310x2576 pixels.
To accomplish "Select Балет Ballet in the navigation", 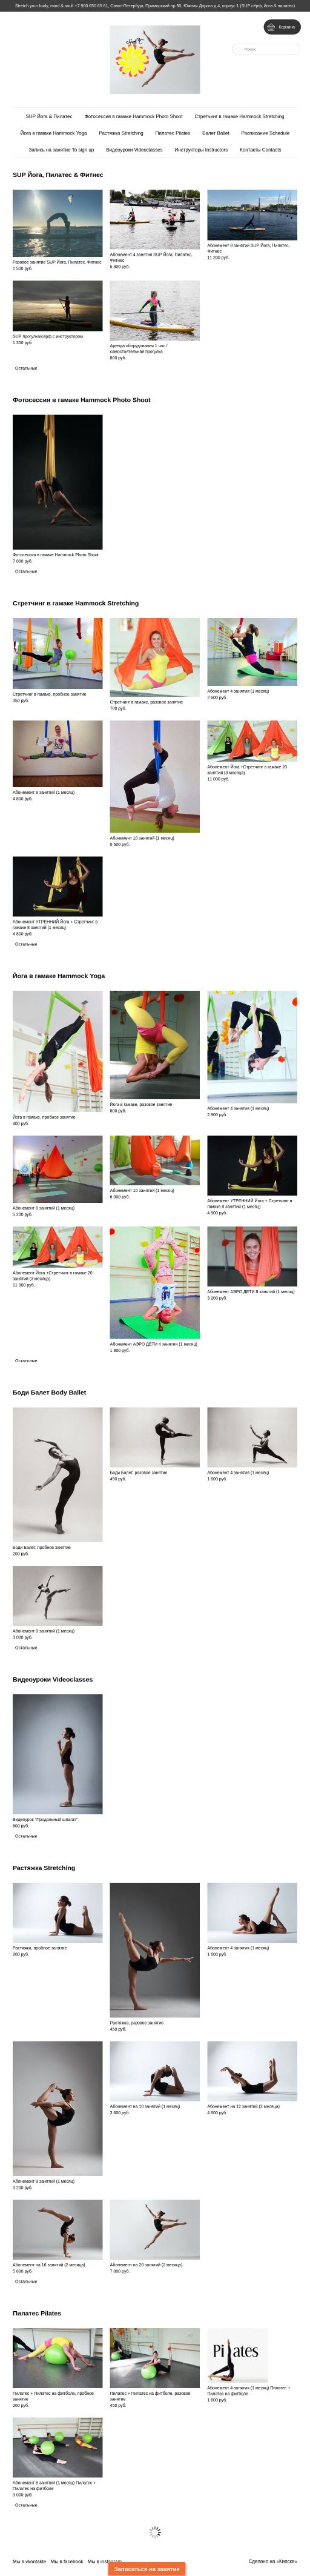I will point(215,133).
